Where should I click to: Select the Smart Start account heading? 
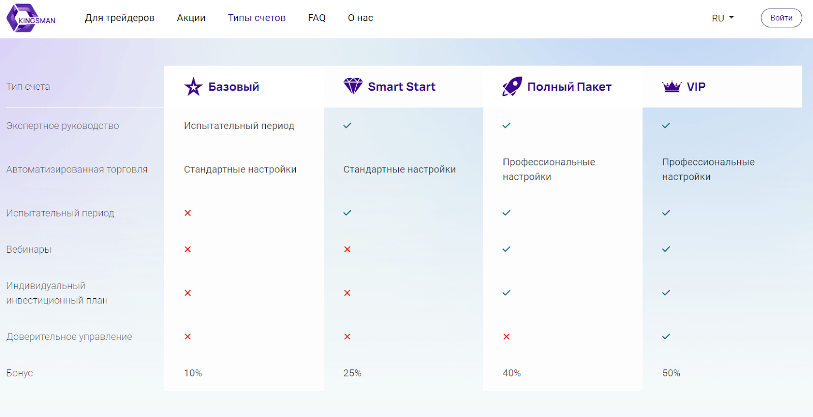401,87
